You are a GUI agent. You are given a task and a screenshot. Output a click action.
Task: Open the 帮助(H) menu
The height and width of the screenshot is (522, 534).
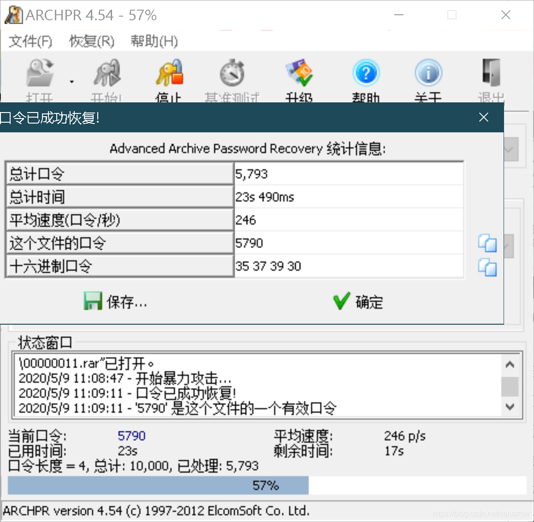pos(154,42)
